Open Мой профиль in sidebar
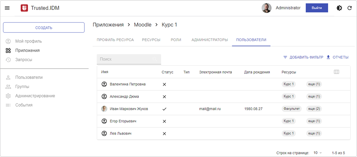 29,41
